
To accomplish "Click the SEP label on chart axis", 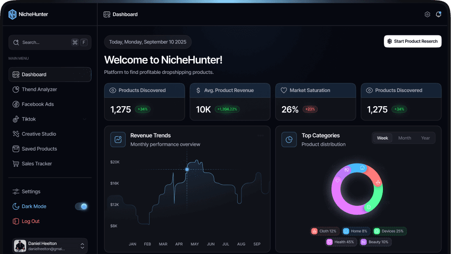I will [257, 244].
